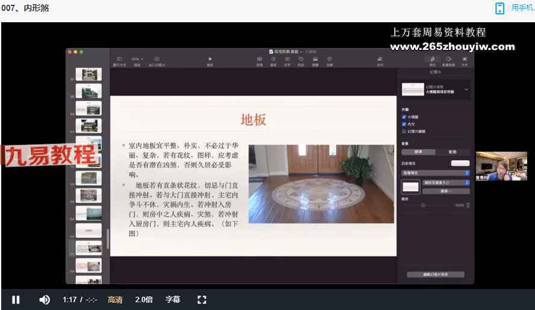Open the 媒體 media toolbar icon
The height and width of the screenshot is (310, 535).
click(x=315, y=59)
